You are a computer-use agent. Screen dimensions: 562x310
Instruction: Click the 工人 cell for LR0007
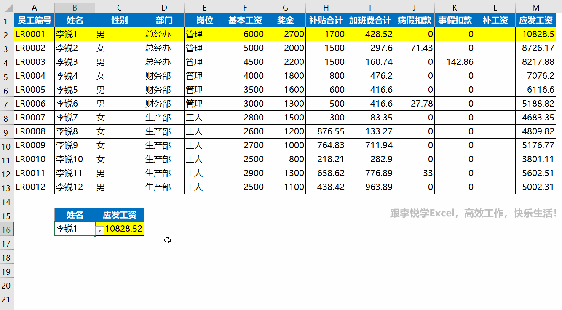tap(204, 118)
